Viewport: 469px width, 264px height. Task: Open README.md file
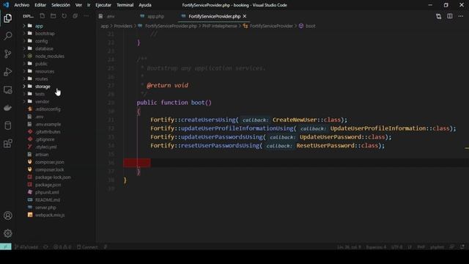[x=48, y=200]
